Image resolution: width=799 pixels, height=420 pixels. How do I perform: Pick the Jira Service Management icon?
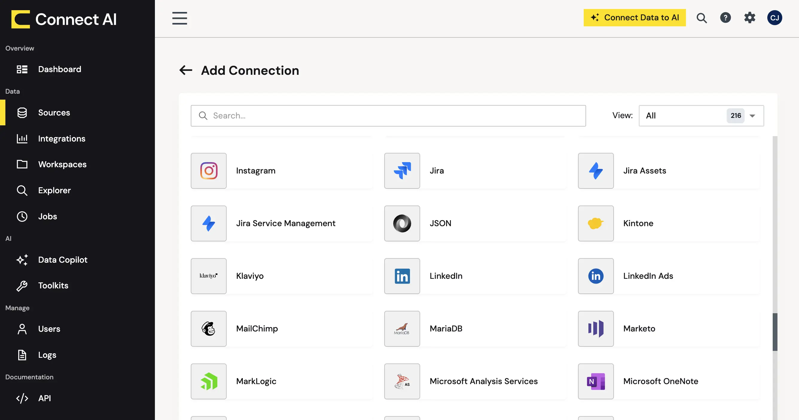208,223
